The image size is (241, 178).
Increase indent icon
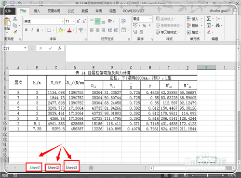(x=116, y=30)
